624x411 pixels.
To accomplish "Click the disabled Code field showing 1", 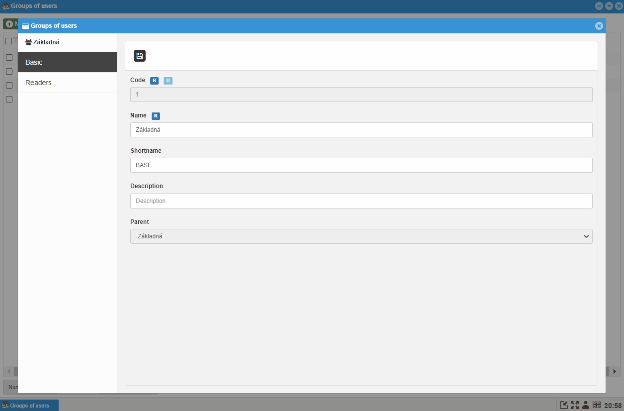I will (x=361, y=95).
